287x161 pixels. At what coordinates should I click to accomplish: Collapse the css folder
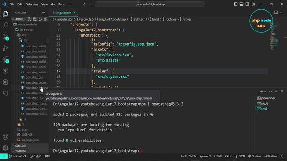coord(26,40)
